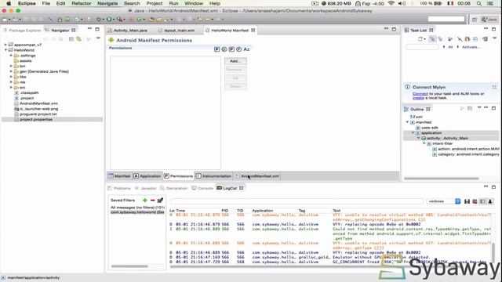Collapse all in Navigator panel
502x282 pixels.
click(71, 39)
